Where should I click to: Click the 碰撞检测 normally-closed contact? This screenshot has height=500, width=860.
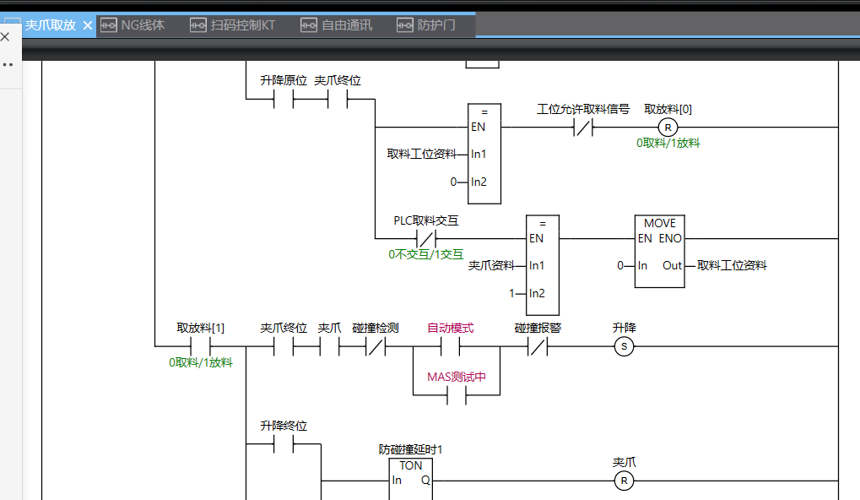tap(375, 346)
